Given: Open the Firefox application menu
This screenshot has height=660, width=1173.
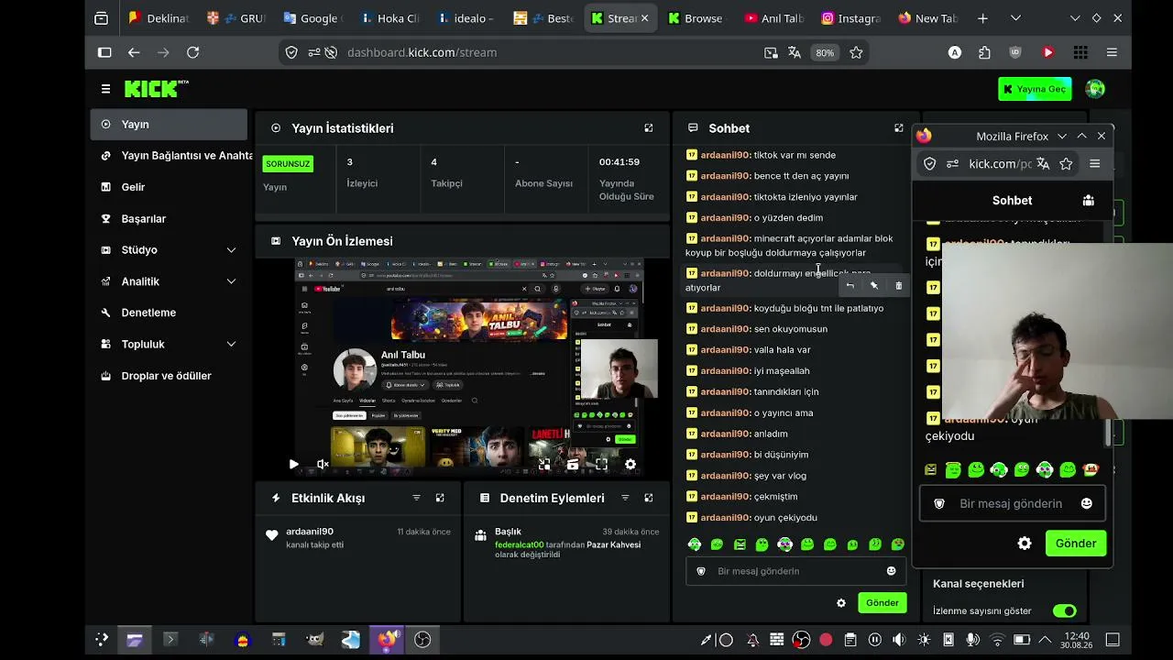Looking at the screenshot, I should [1112, 53].
